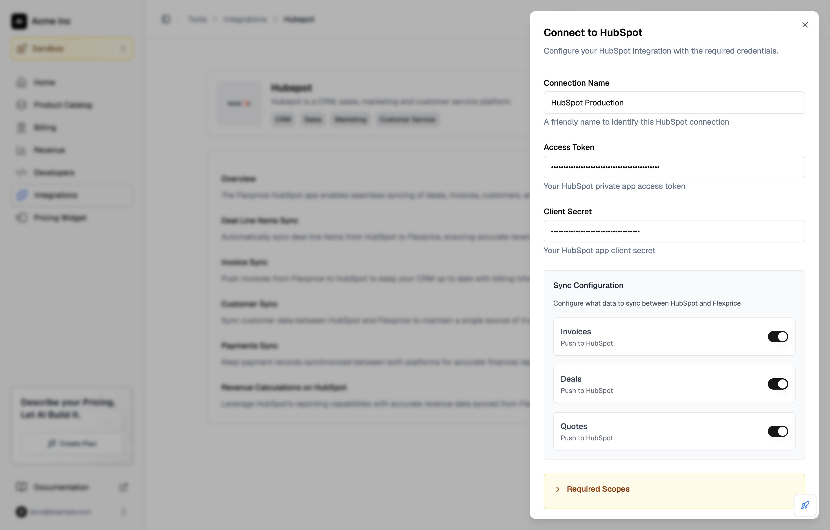The height and width of the screenshot is (530, 830).
Task: Click the Documentation book icon
Action: point(21,487)
